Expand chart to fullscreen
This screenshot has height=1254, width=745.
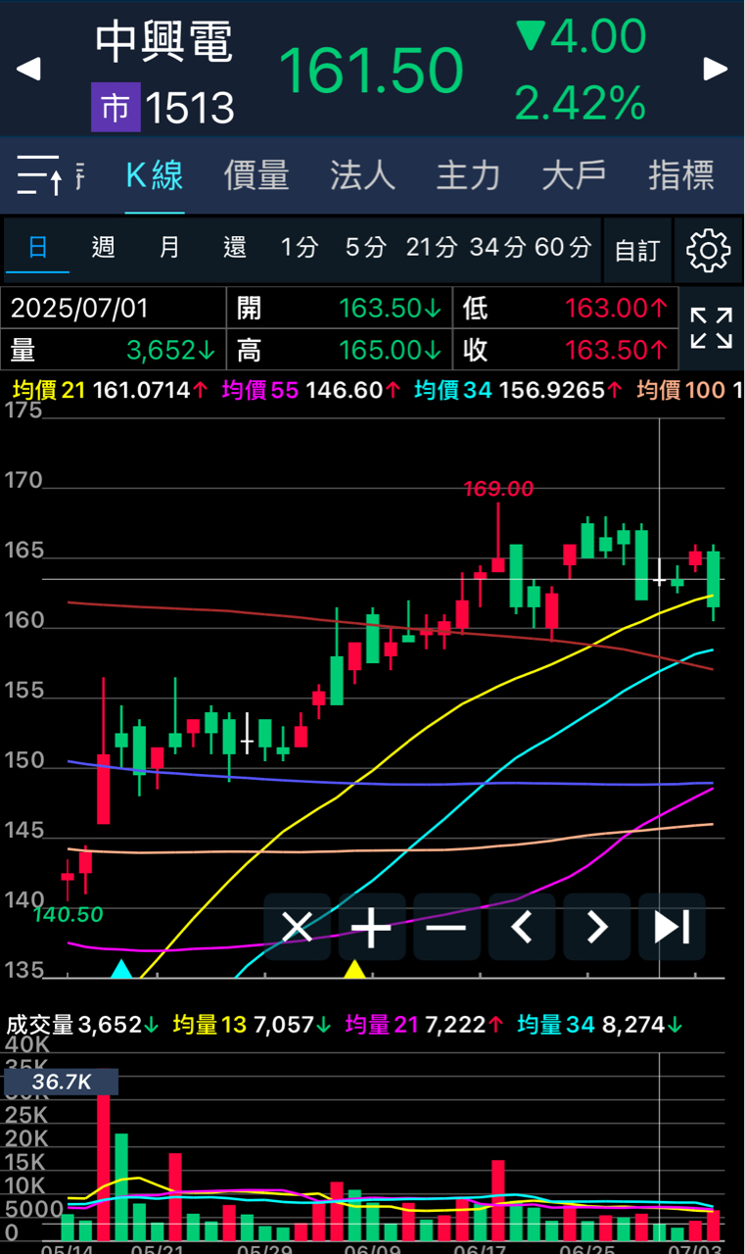(x=711, y=328)
